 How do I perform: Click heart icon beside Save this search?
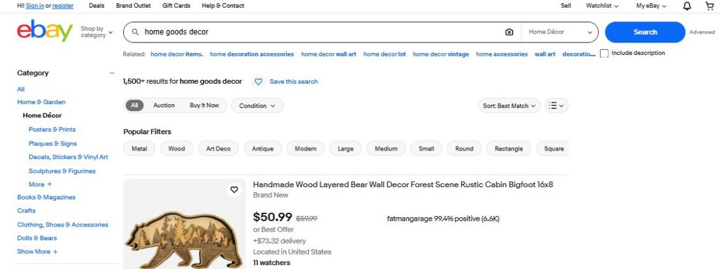259,82
